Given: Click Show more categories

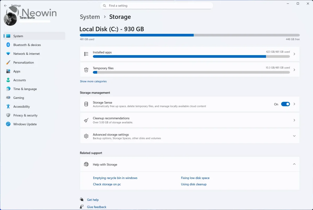Looking at the screenshot, I should pos(93,81).
